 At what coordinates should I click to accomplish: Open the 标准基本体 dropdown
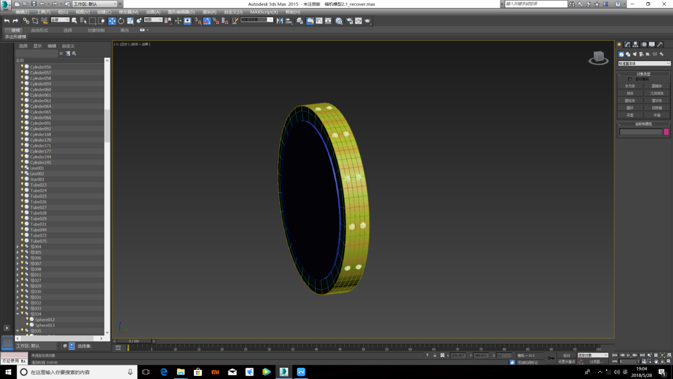pos(644,63)
